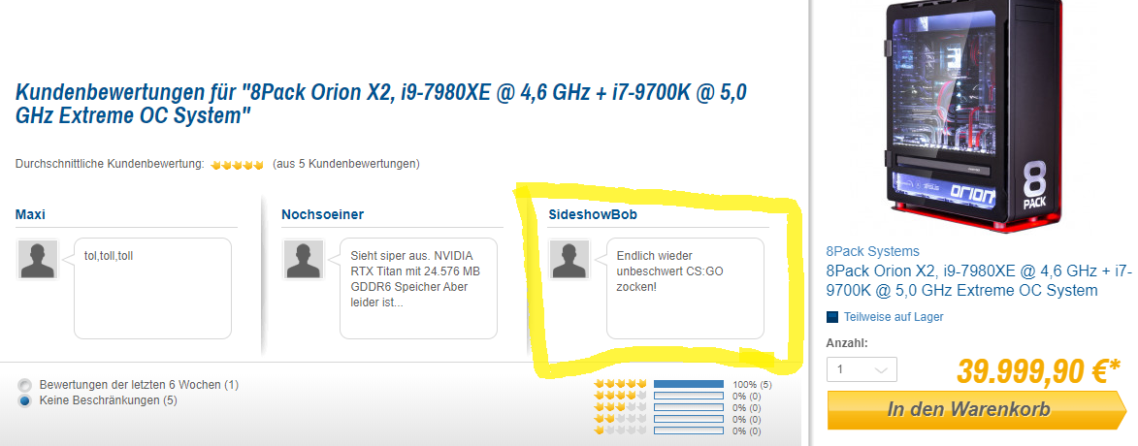Click '(aus 5 Kundenbewertungen)' text
The image size is (1138, 446).
(x=345, y=164)
